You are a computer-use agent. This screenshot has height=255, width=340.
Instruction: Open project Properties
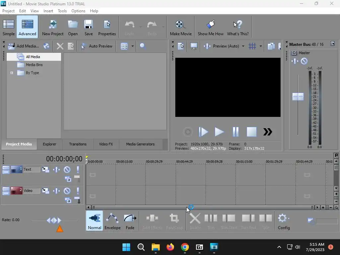coord(107,27)
